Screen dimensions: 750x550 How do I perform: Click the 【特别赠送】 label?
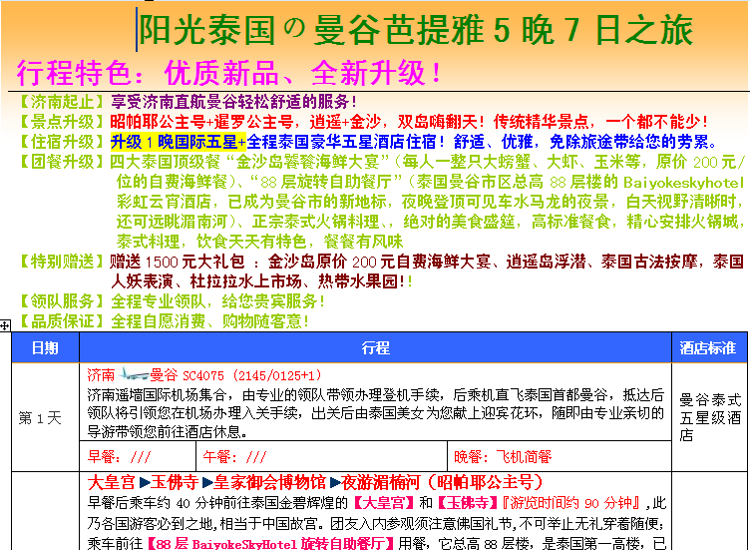pos(62,262)
